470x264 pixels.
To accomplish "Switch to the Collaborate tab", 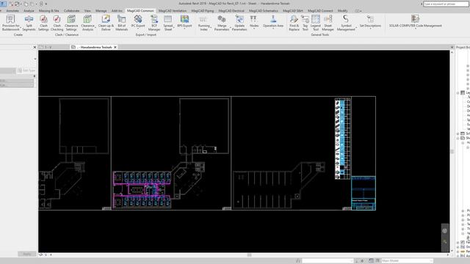I will [x=72, y=11].
